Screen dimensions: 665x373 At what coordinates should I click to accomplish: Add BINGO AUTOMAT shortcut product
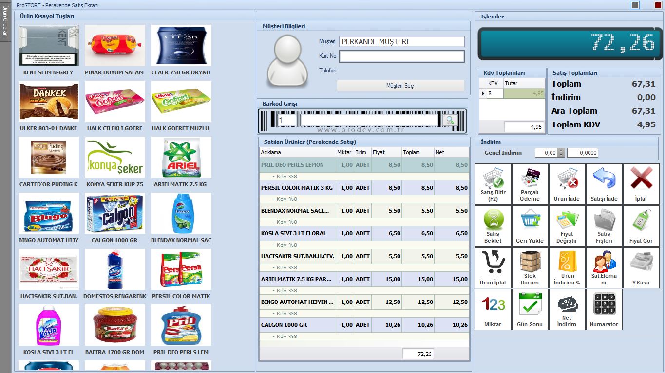point(48,218)
